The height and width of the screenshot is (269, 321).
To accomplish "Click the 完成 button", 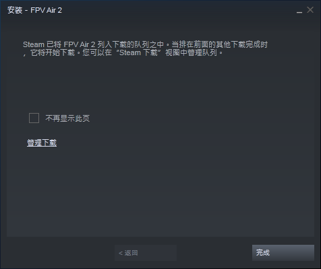I will [x=283, y=253].
